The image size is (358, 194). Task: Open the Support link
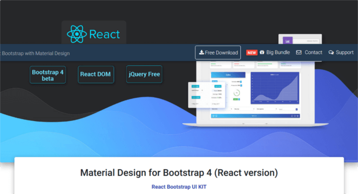[345, 53]
